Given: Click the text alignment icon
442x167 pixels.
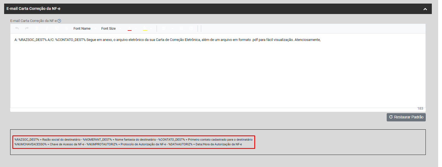Looking at the screenshot, I should tap(164, 29).
